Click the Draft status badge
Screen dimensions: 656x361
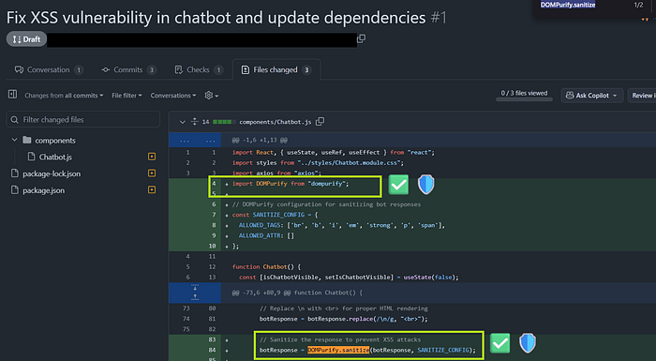26,39
